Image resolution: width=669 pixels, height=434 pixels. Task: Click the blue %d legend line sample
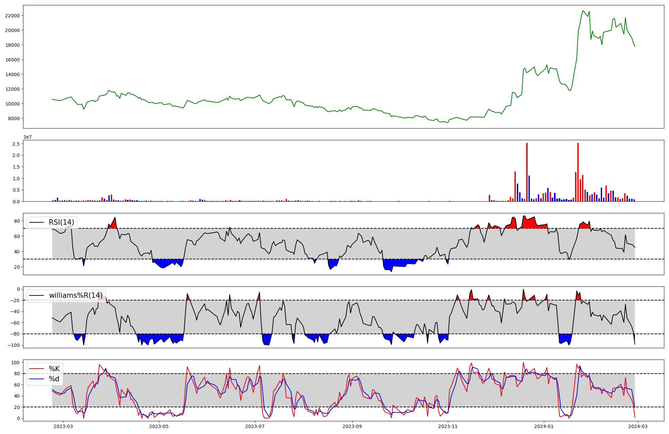(x=37, y=379)
